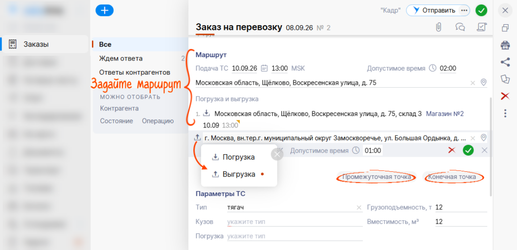The width and height of the screenshot is (517, 250).
Task: Click the red cross to delete route point
Action: click(452, 150)
